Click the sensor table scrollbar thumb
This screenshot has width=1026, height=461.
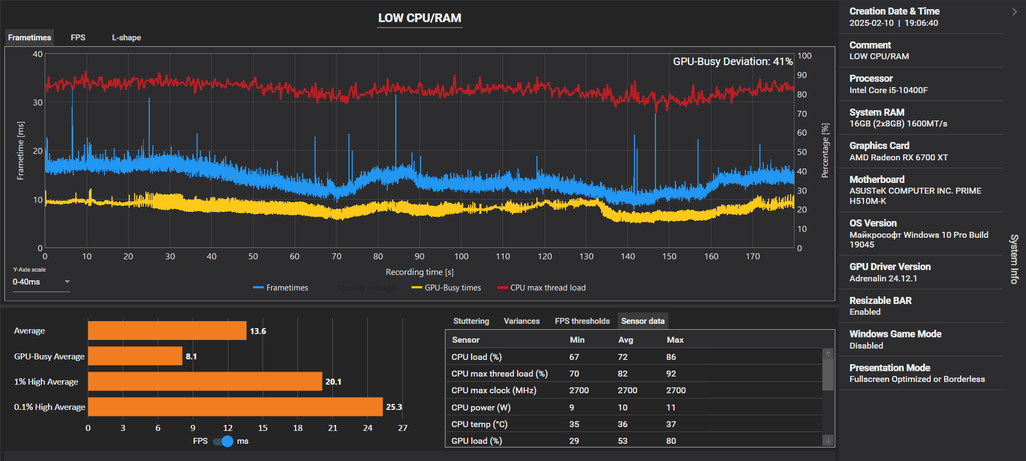tap(828, 374)
